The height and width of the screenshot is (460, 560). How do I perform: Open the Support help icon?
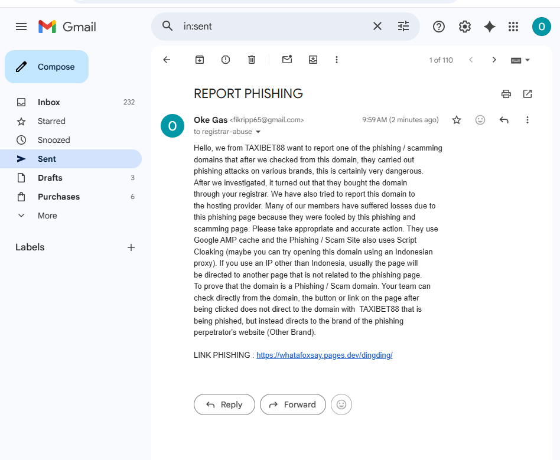438,27
